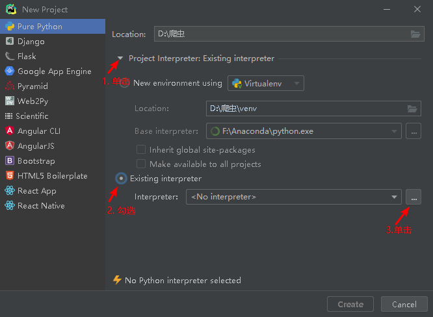Click the ellipsis button beside Interpreter dropdown

point(413,197)
